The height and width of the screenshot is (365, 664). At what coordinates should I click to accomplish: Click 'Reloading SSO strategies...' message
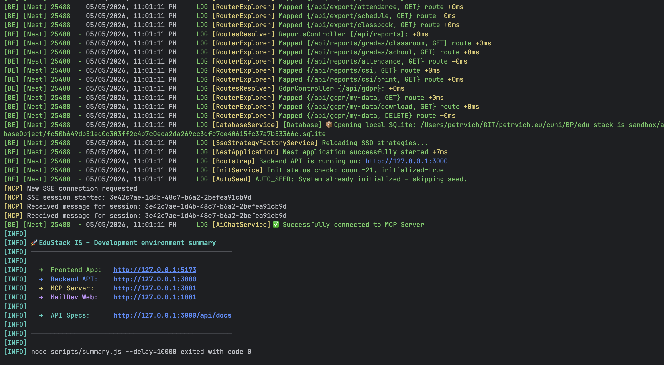375,143
